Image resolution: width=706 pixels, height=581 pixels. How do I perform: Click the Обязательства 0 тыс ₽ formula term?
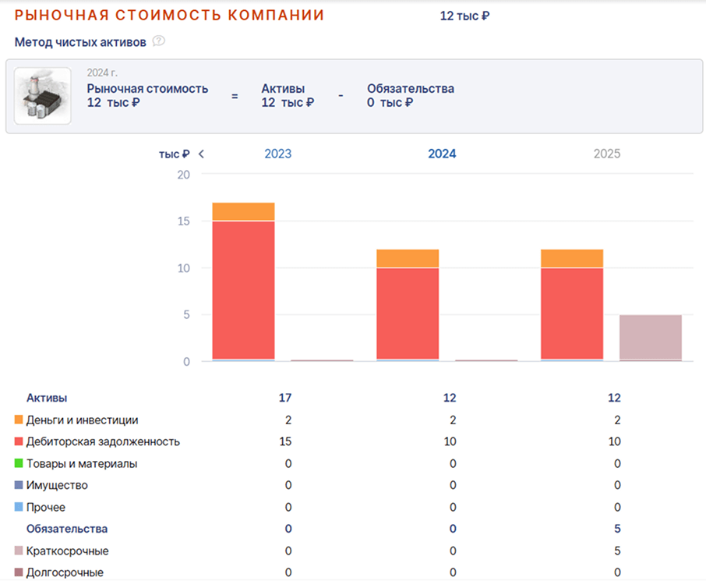411,96
